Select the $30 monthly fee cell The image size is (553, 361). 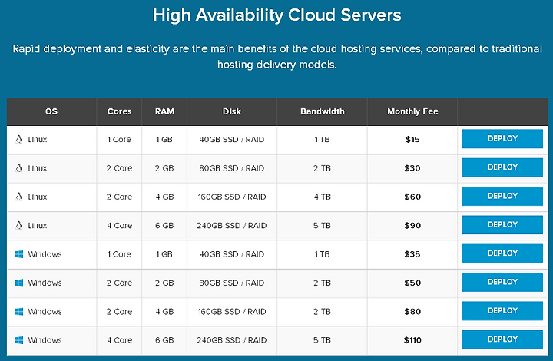point(412,168)
